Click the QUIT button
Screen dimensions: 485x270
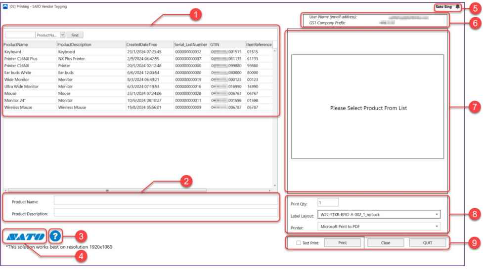(427, 243)
